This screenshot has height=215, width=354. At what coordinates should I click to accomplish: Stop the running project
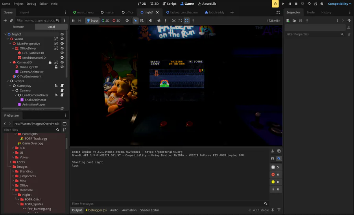point(296,4)
